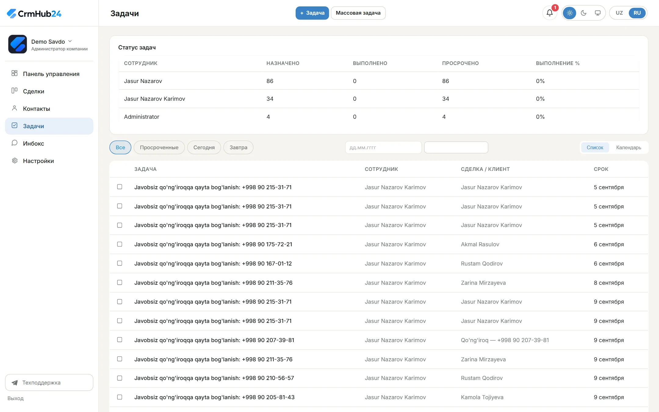Filter tasks by Просроченные
Screen dimensions: 659x412
click(159, 147)
